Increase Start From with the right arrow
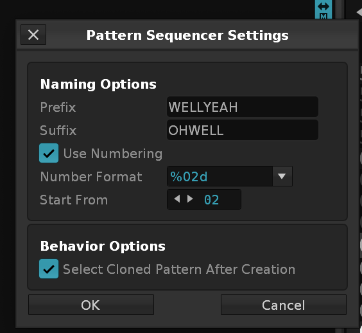This screenshot has width=362, height=333. click(x=190, y=199)
